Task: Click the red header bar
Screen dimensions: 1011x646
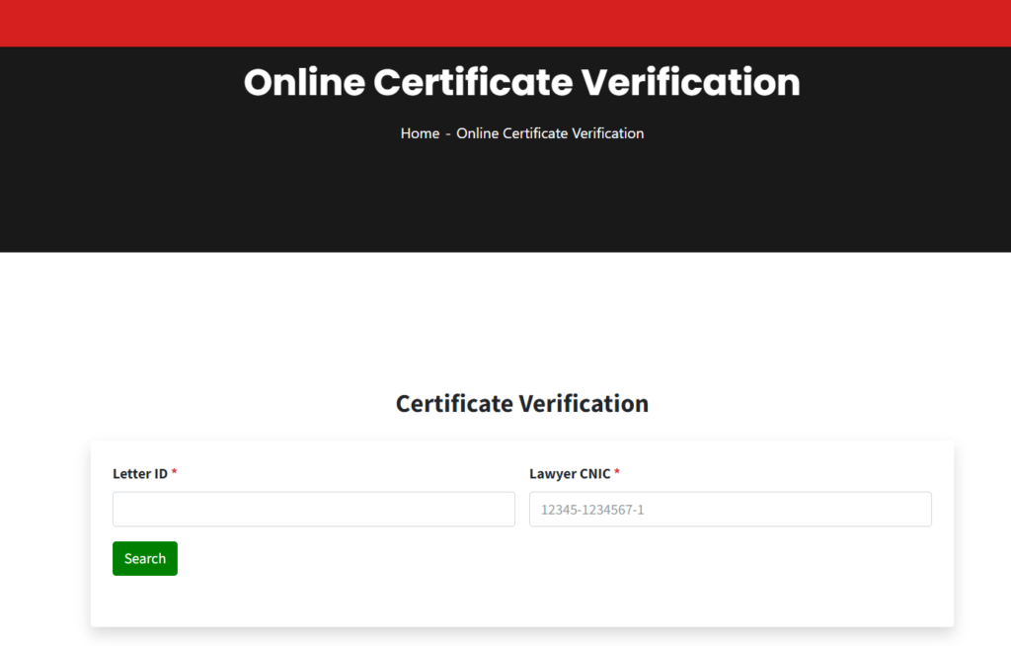Action: 505,23
